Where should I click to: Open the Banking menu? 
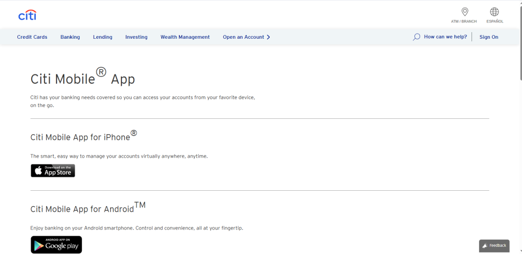point(70,37)
